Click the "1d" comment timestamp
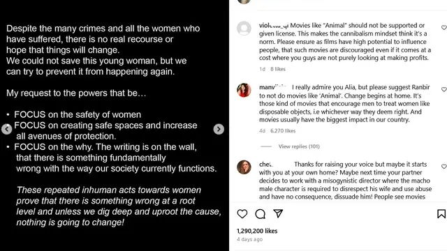 point(263,69)
